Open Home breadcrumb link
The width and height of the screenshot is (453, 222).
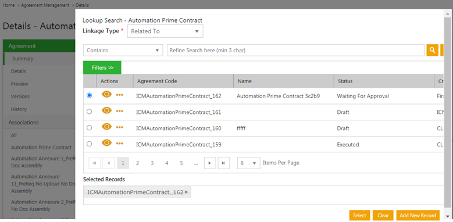pyautogui.click(x=9, y=5)
